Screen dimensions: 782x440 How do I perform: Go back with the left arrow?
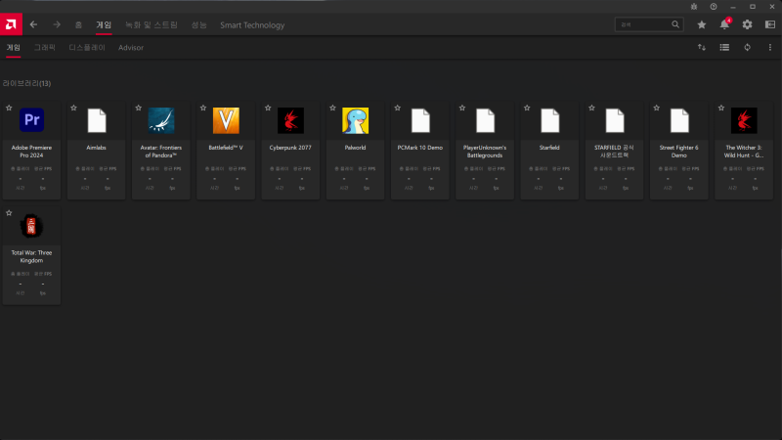(33, 24)
